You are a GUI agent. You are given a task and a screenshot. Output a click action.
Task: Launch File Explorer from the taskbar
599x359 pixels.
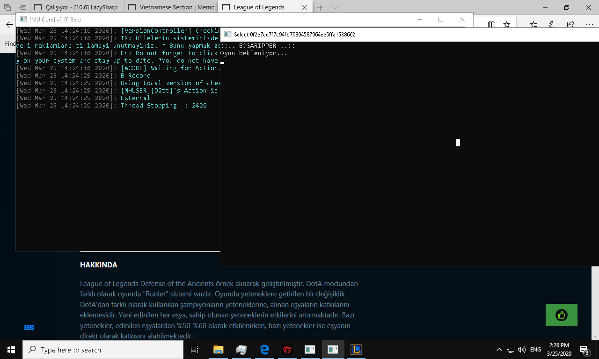click(x=218, y=350)
